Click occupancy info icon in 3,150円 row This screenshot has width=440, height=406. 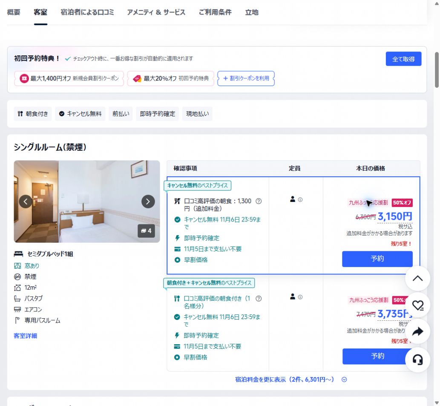(300, 200)
